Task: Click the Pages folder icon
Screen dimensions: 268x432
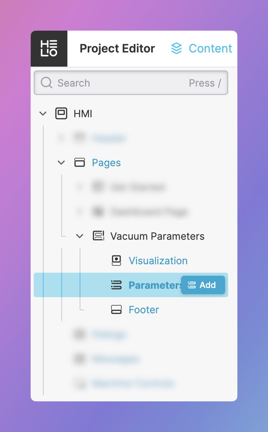Action: pyautogui.click(x=80, y=163)
